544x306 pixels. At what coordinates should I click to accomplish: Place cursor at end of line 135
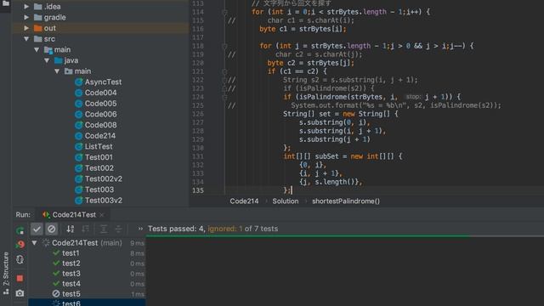coord(292,190)
